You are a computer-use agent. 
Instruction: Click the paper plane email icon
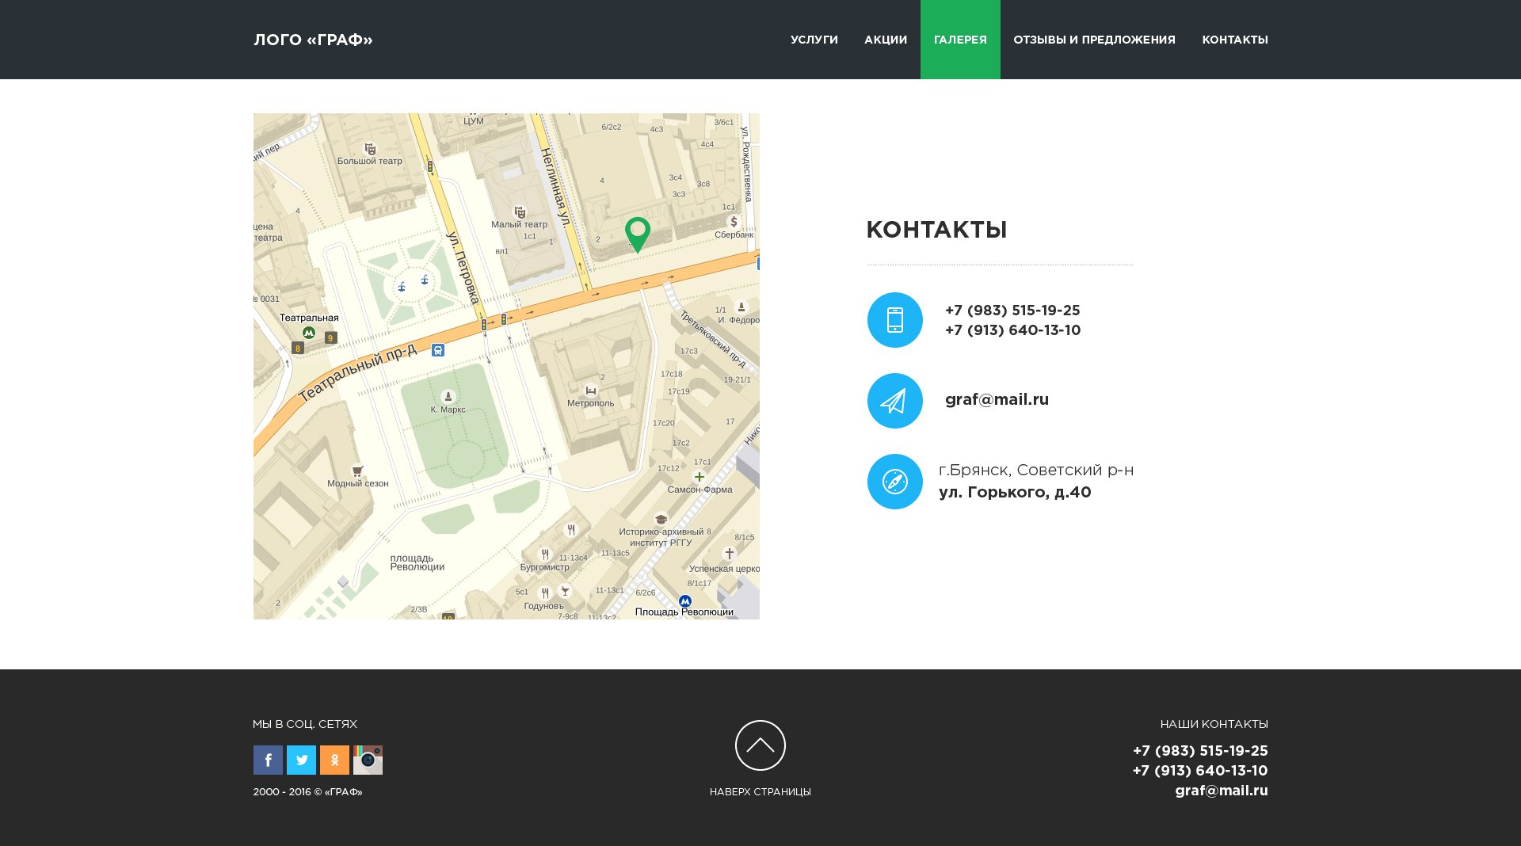pos(894,401)
